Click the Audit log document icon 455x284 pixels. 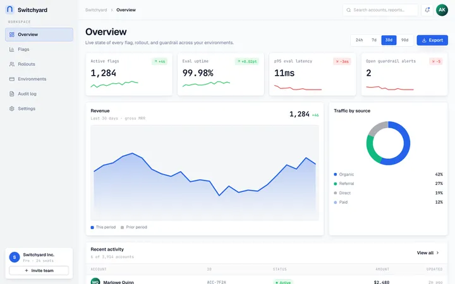pyautogui.click(x=11, y=93)
